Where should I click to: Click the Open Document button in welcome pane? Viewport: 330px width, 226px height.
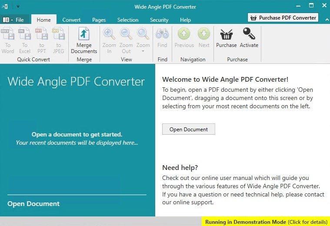(189, 129)
